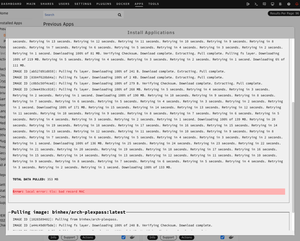Open the second card's Actions button

[x=186, y=237]
